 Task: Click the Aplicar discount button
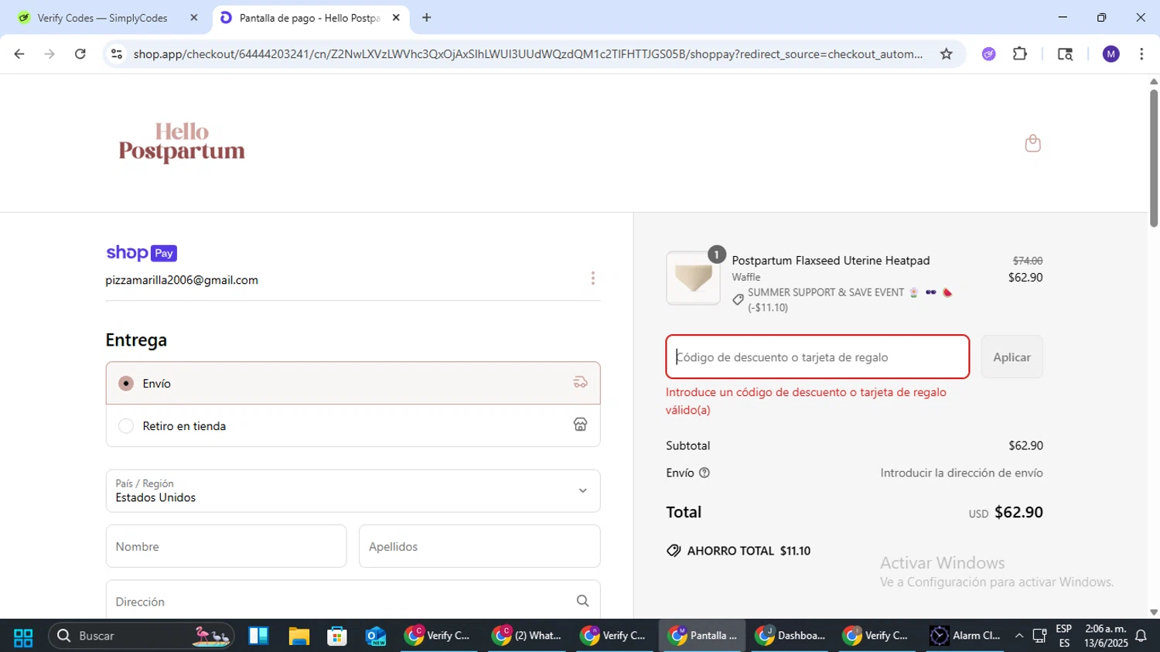tap(1012, 357)
